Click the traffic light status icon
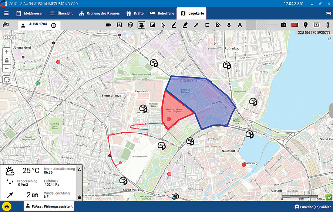Viewport: 333px width, 212px height. point(328,25)
